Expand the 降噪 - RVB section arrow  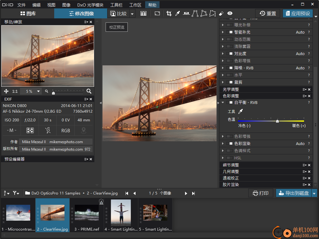coord(223,68)
